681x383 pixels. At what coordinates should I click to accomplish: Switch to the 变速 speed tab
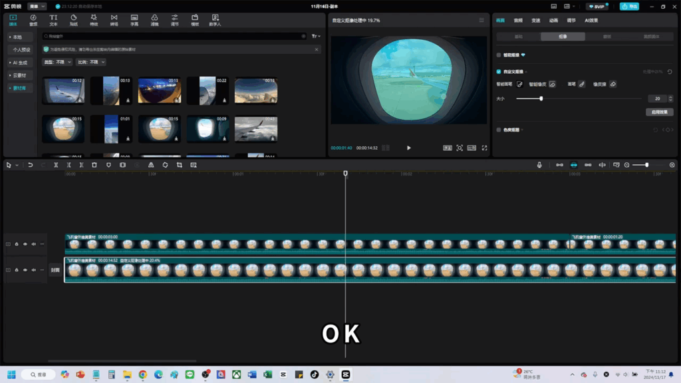[536, 21]
